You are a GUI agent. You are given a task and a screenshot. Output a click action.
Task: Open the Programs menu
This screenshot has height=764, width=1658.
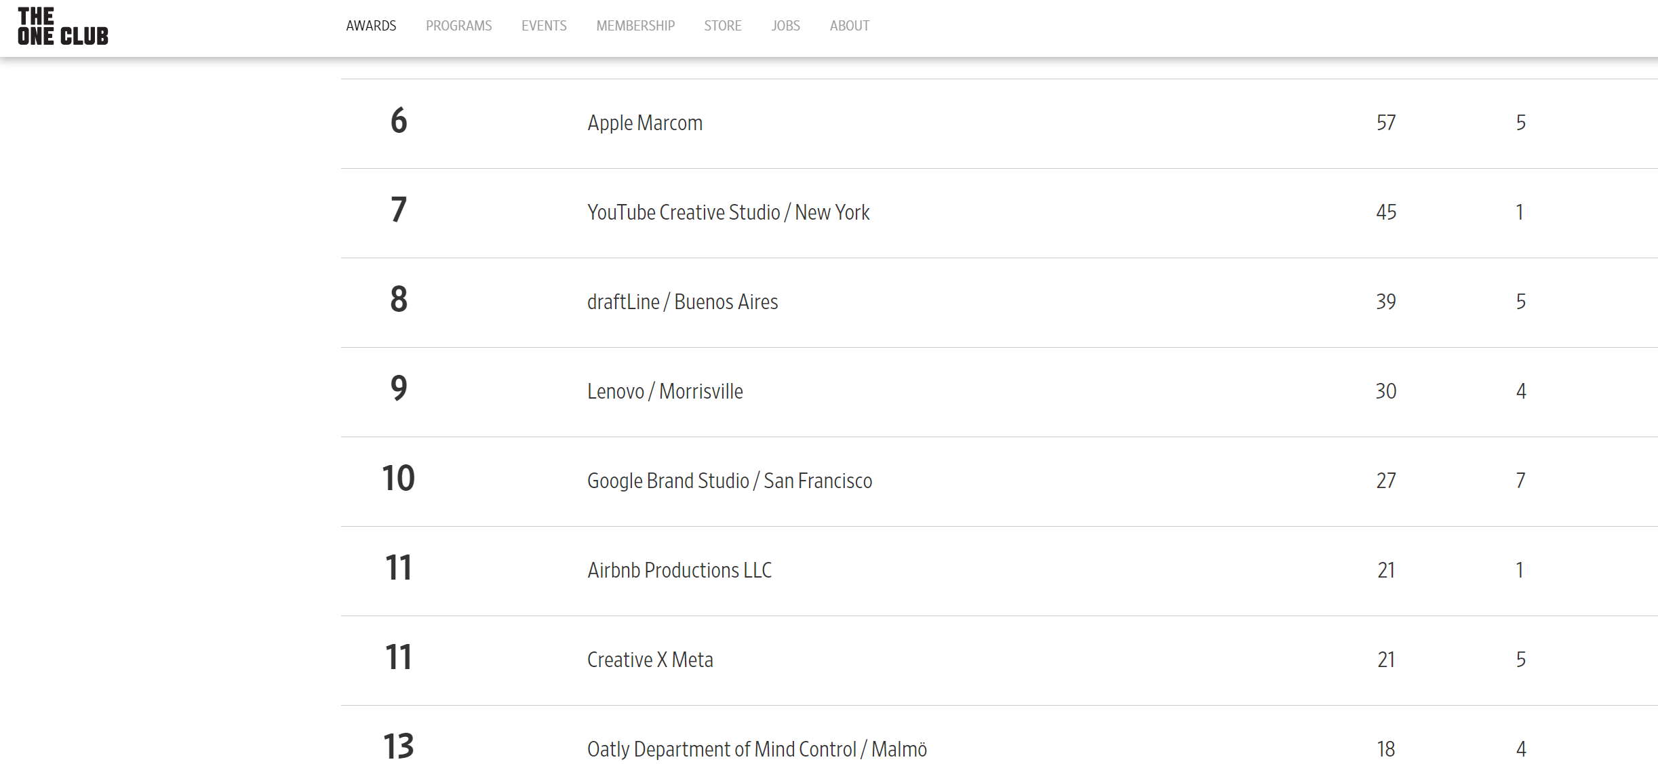[458, 26]
